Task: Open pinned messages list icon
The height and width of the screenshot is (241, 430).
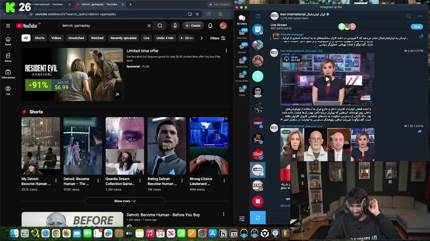Action: 421,36
